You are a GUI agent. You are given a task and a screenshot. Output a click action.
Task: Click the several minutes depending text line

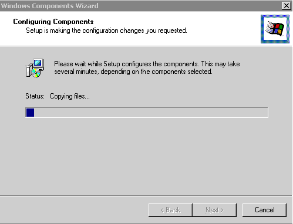pos(133,72)
